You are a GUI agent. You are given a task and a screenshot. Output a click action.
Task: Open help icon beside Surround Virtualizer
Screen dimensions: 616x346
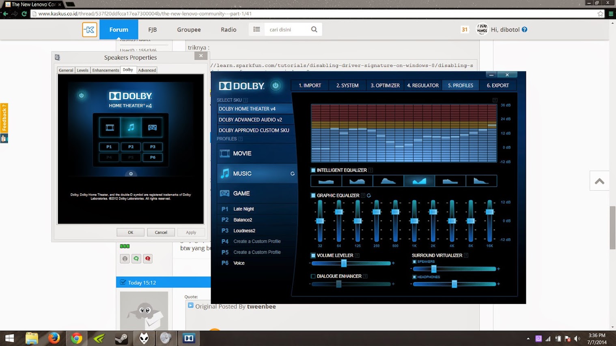(x=466, y=255)
